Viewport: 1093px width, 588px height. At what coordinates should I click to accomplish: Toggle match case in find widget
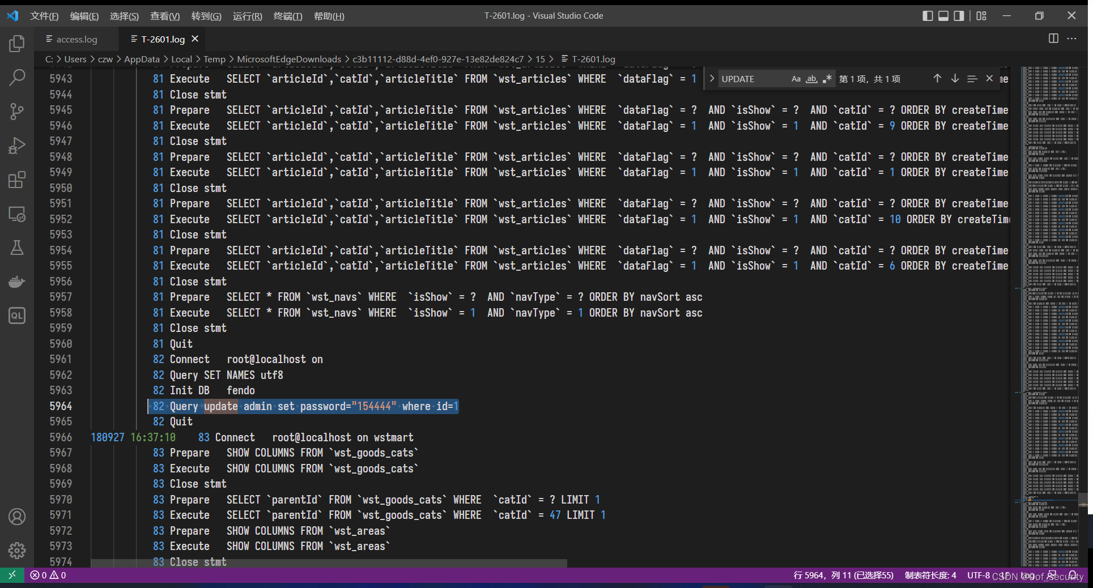click(796, 79)
